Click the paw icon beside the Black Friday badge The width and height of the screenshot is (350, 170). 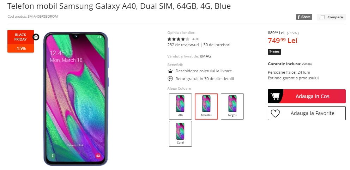coord(36,37)
